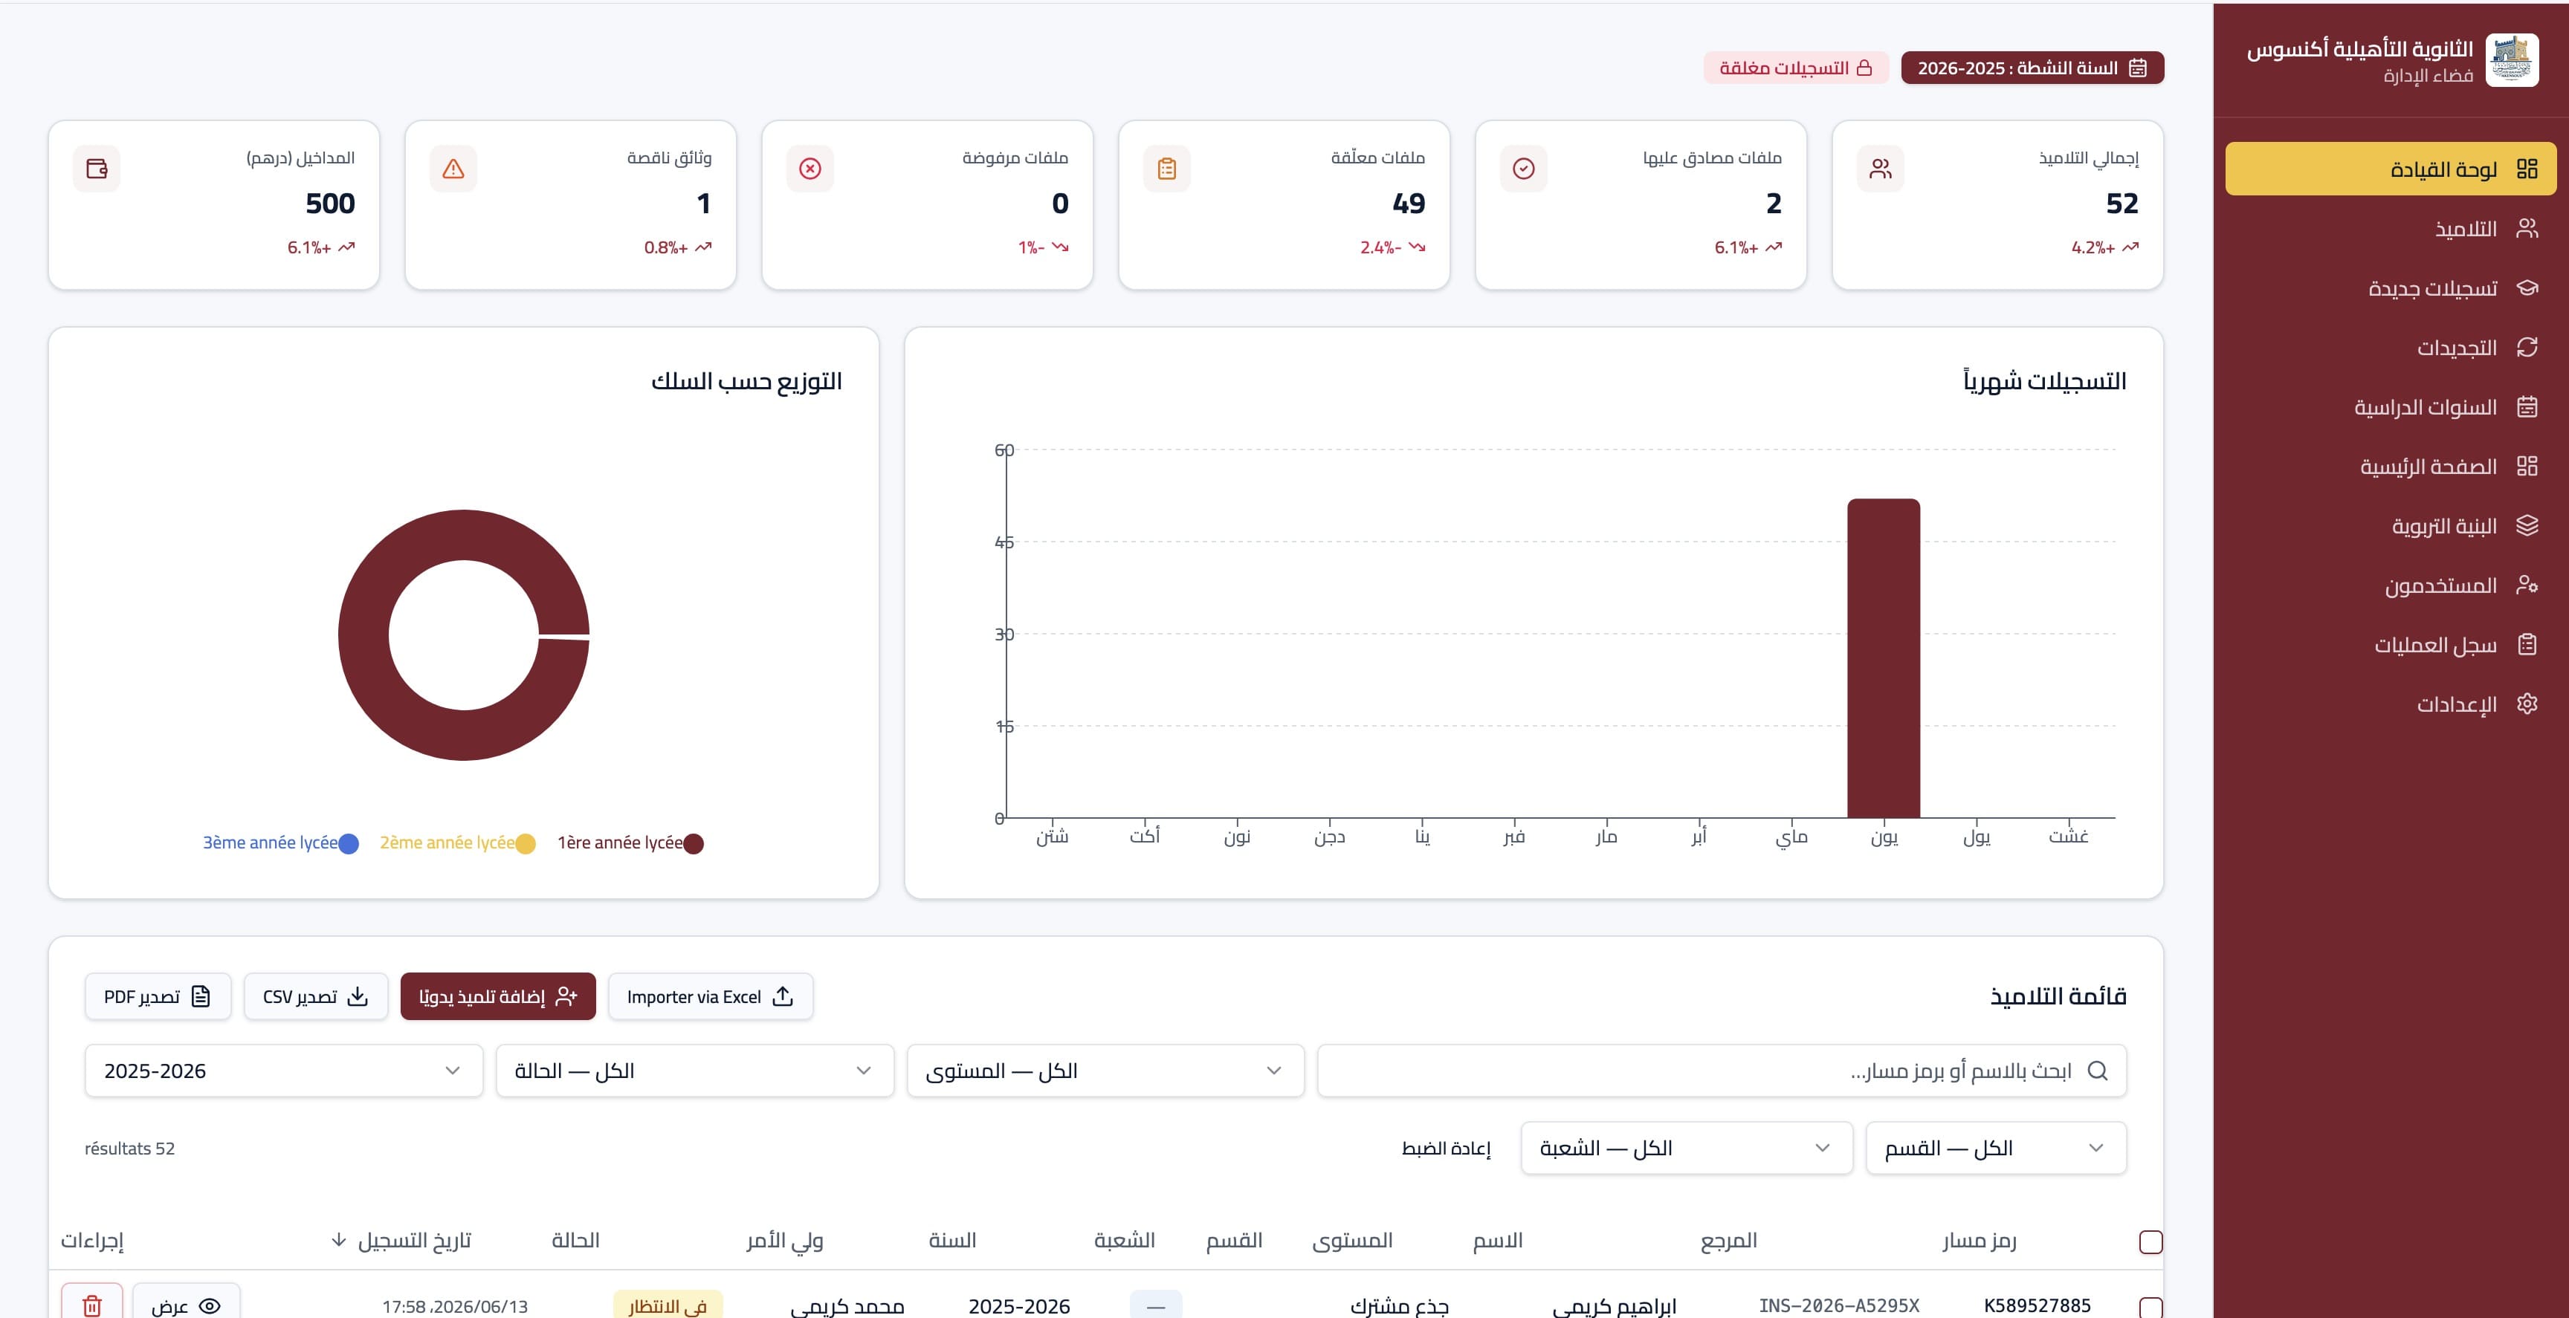Open the الكل — الشعبة branch dropdown
This screenshot has height=1318, width=2569.
click(x=1687, y=1148)
